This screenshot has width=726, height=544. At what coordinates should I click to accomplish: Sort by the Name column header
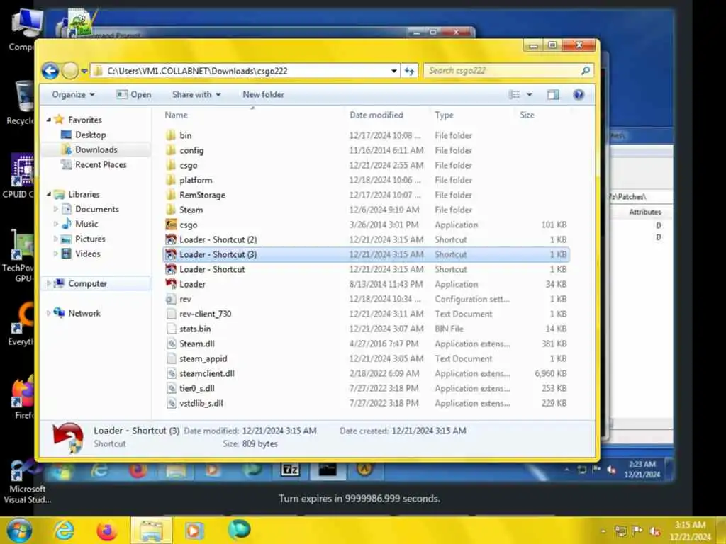click(x=177, y=115)
